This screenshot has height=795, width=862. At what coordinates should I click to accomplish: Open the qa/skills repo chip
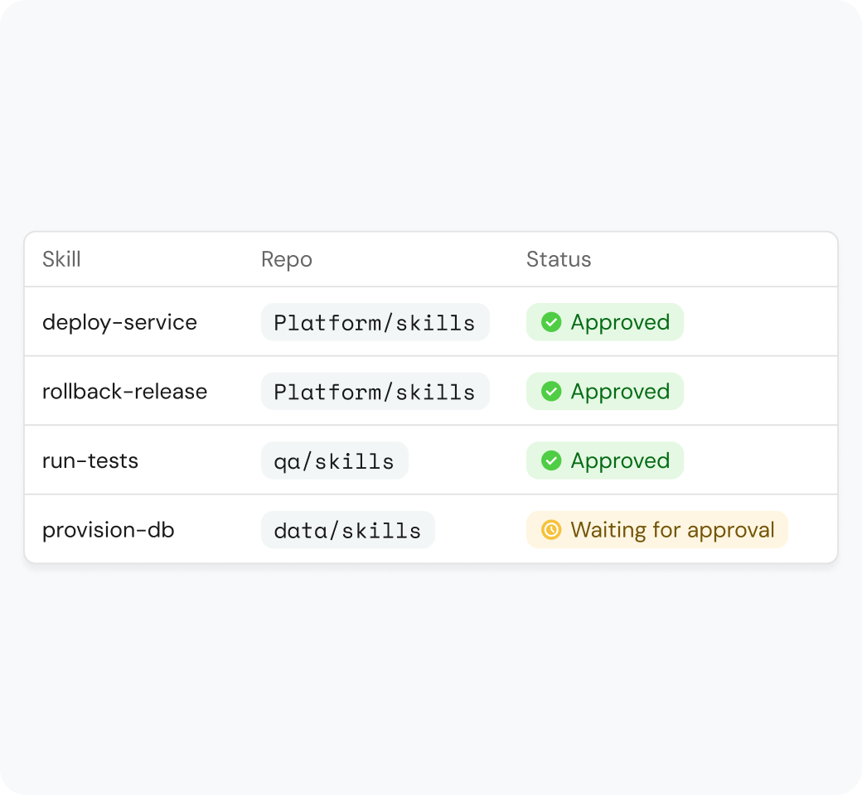[334, 460]
